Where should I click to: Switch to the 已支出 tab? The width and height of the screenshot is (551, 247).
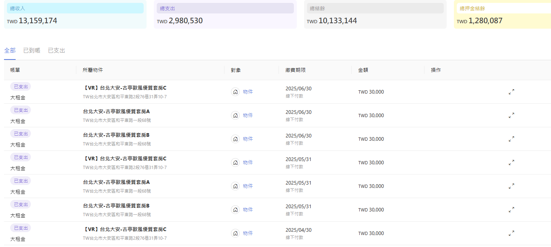56,51
